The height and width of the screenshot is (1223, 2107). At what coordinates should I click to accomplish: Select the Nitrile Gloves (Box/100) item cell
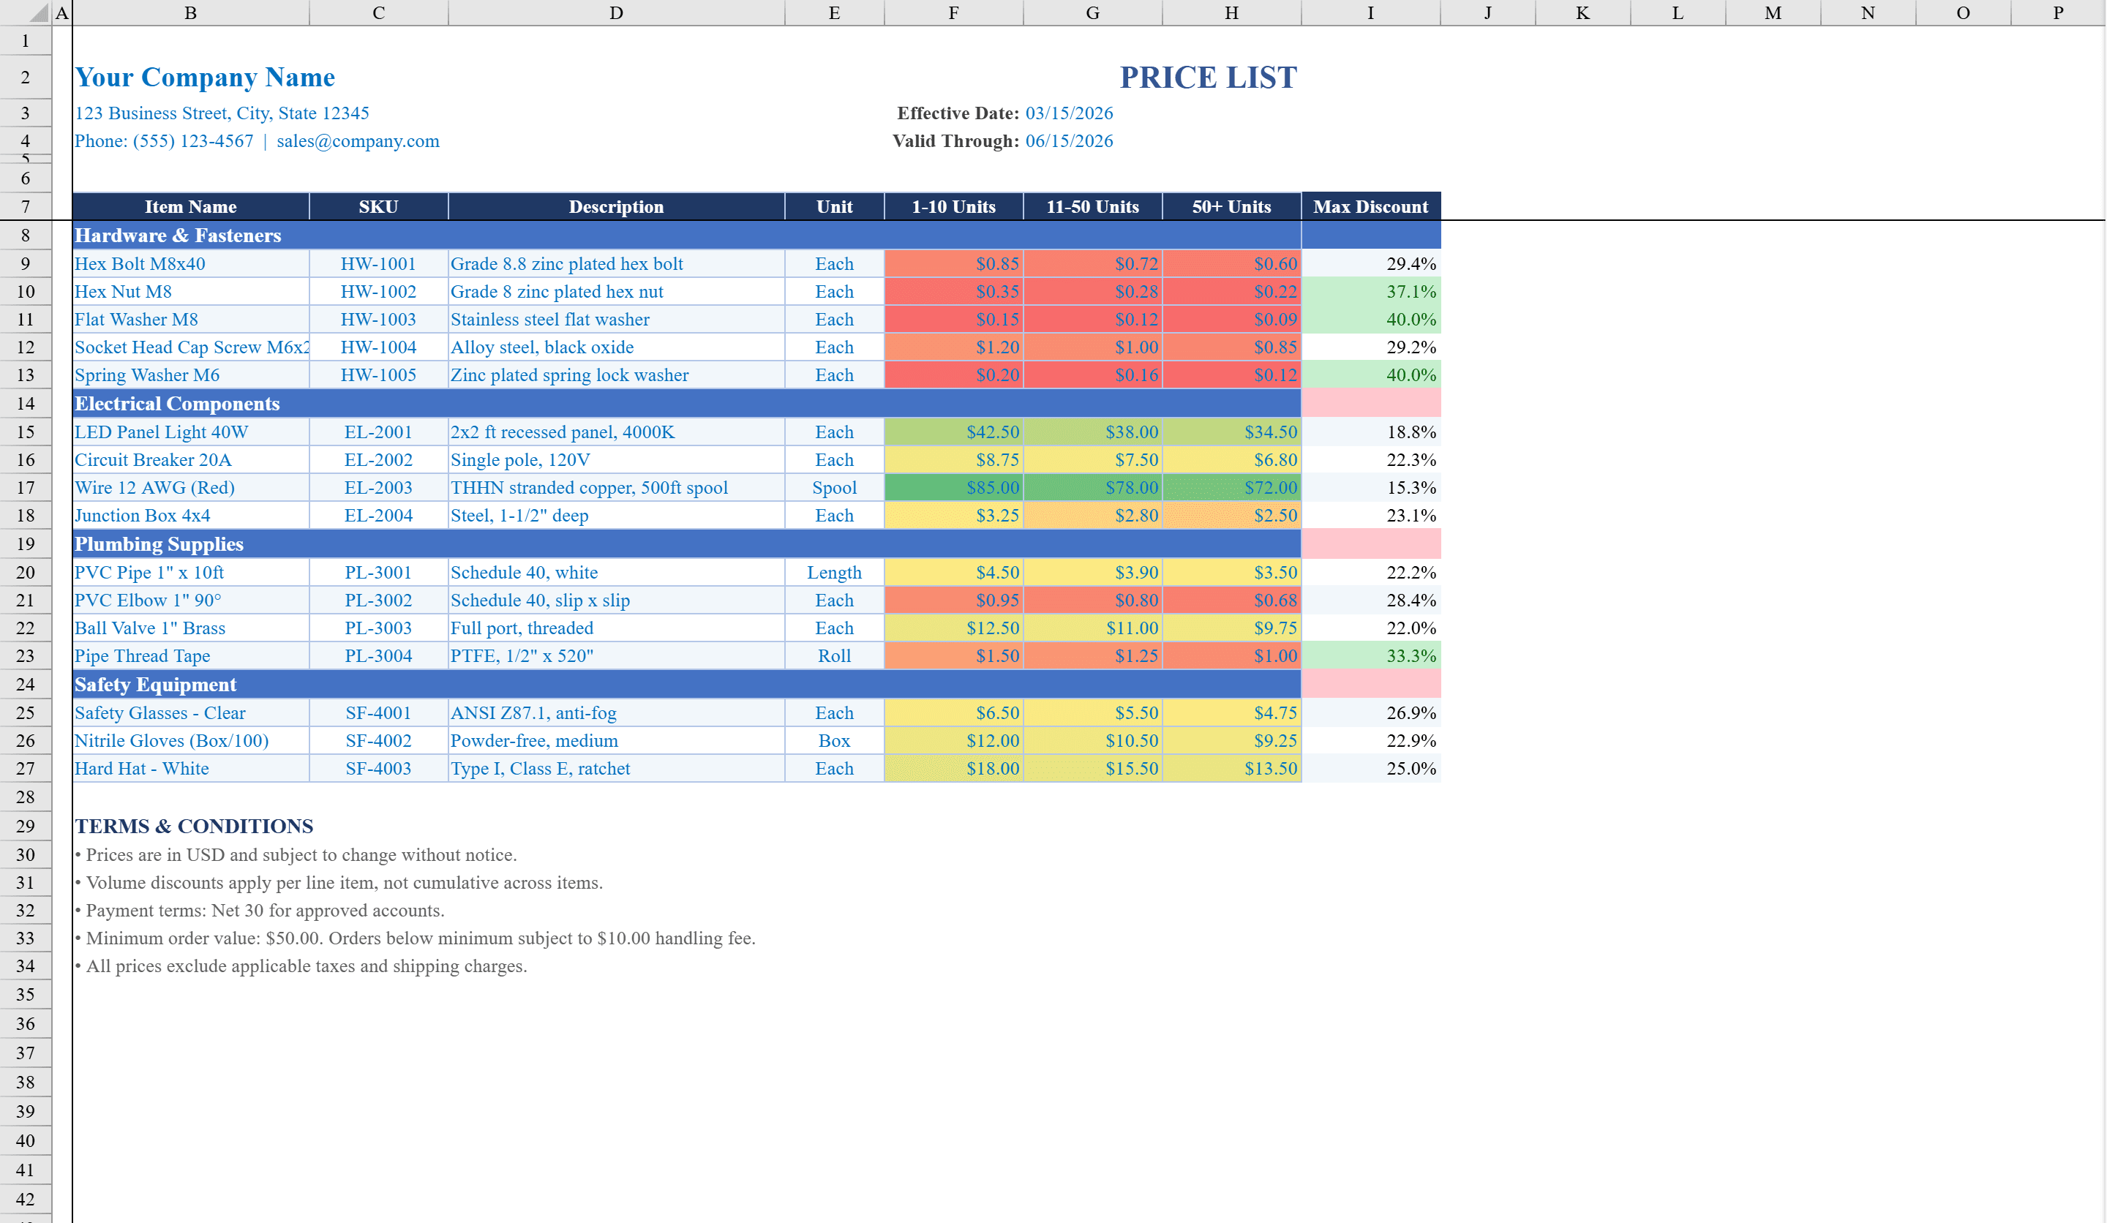pos(171,740)
